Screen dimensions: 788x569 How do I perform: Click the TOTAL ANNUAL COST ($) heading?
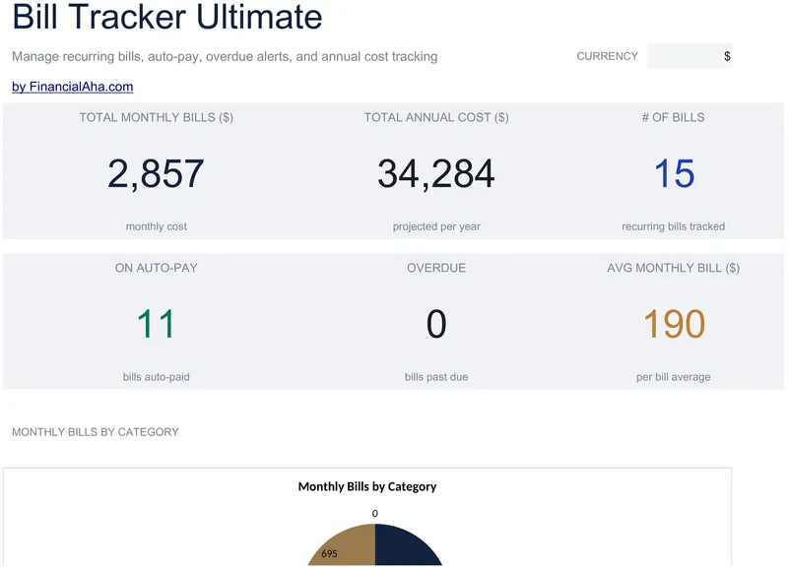436,117
